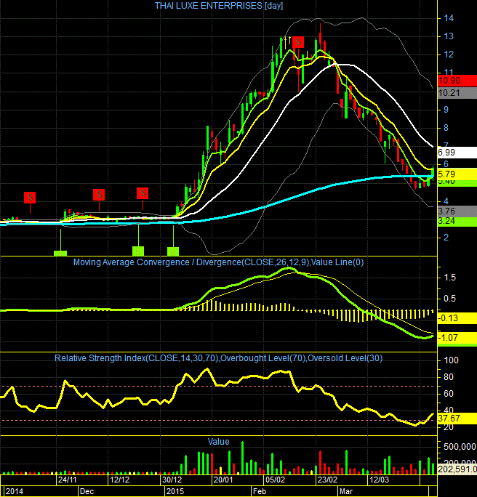This screenshot has width=477, height=497.
Task: Select the white 6.99 moving average label
Action: pyautogui.click(x=457, y=153)
